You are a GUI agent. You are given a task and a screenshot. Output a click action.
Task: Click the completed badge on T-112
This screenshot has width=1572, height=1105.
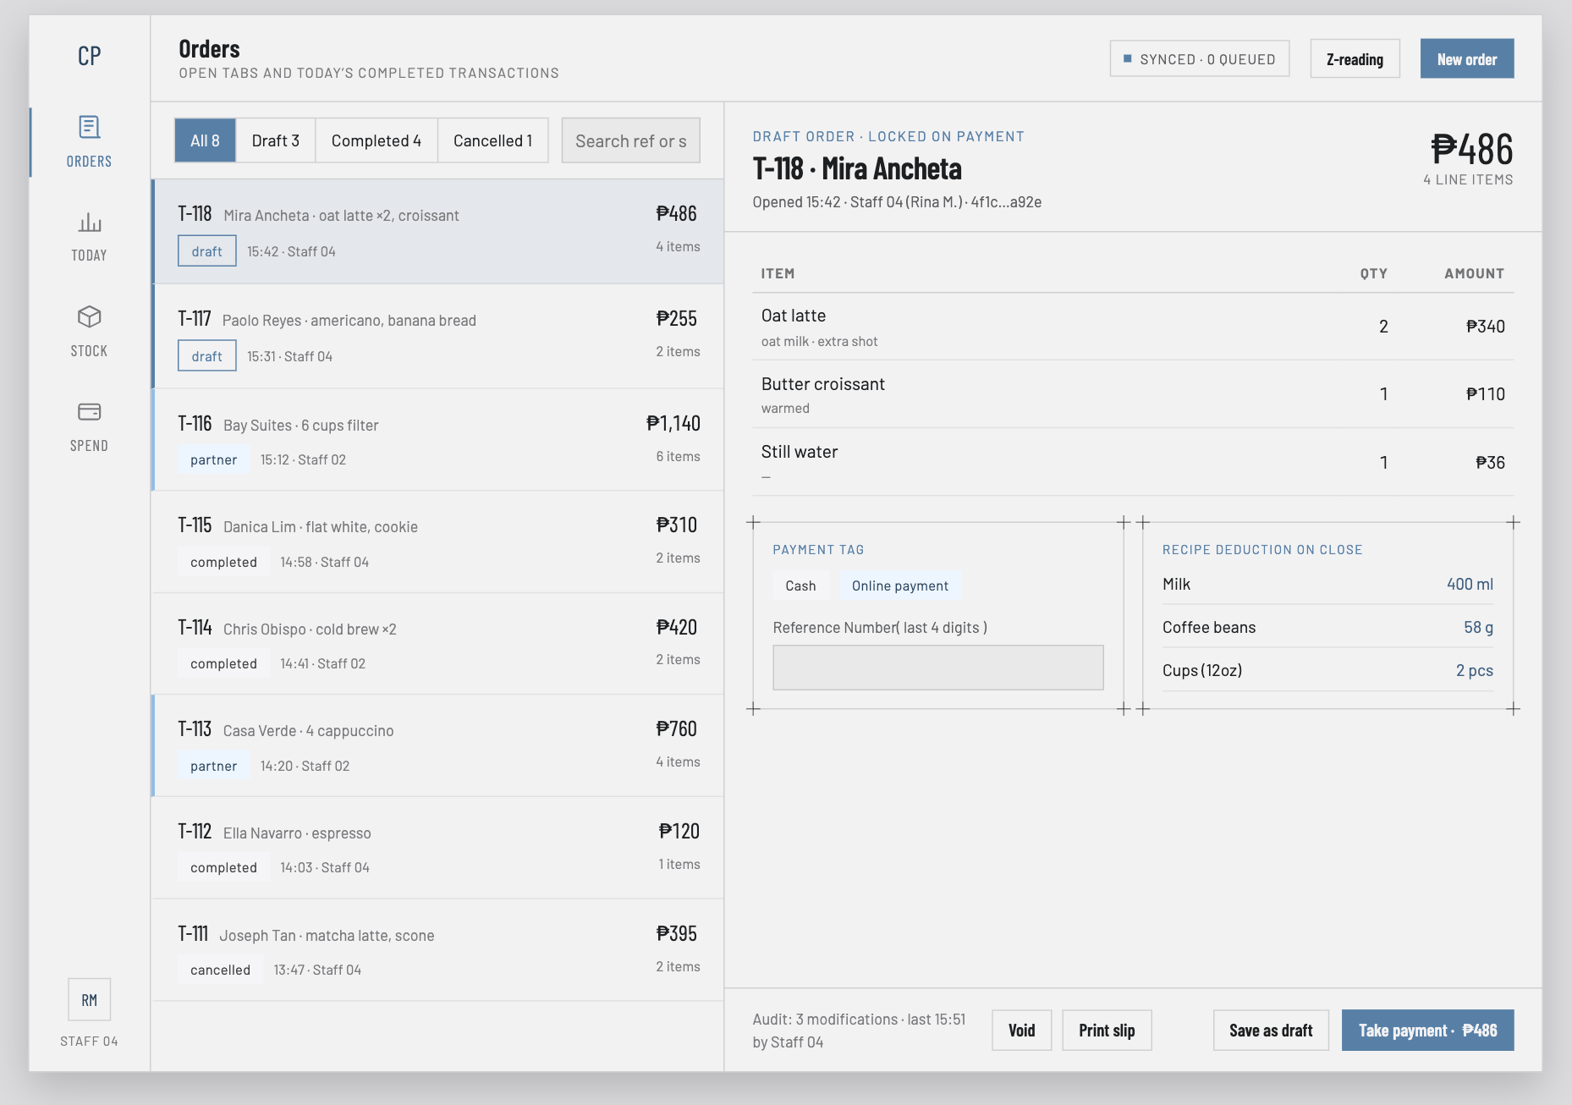[223, 867]
